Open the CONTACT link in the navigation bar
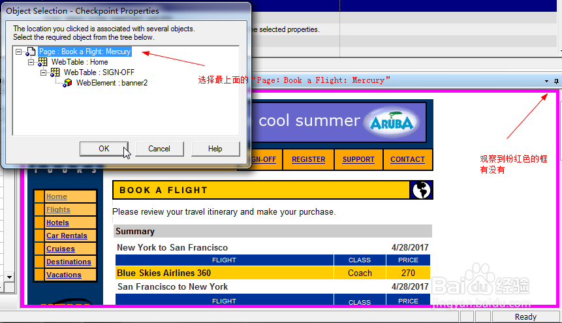Viewport: 562px width, 323px height. [407, 159]
